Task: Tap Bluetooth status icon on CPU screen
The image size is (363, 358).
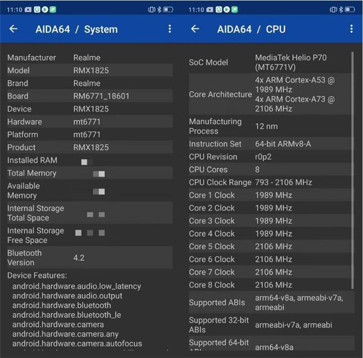Action: pos(341,9)
